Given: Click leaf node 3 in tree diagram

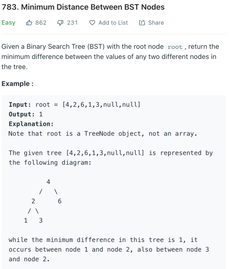Looking at the screenshot, I should click(x=41, y=221).
